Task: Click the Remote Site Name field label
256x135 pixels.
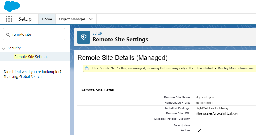Action: coord(177,97)
